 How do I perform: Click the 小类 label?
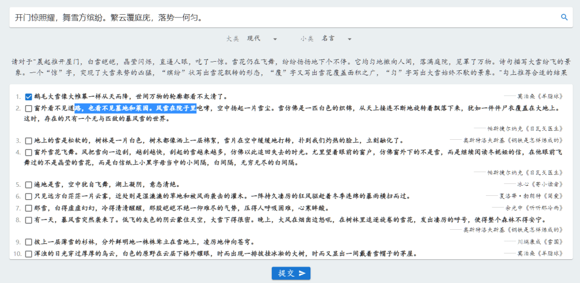307,38
